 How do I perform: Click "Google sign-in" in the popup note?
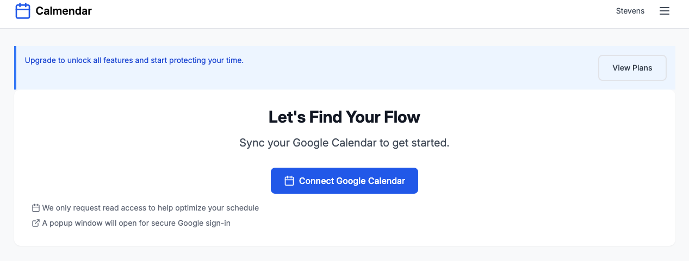204,223
